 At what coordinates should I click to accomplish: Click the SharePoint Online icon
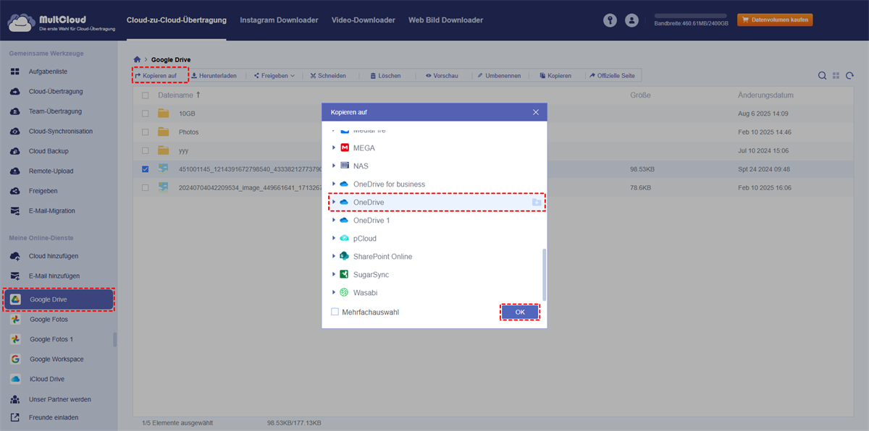click(x=345, y=256)
